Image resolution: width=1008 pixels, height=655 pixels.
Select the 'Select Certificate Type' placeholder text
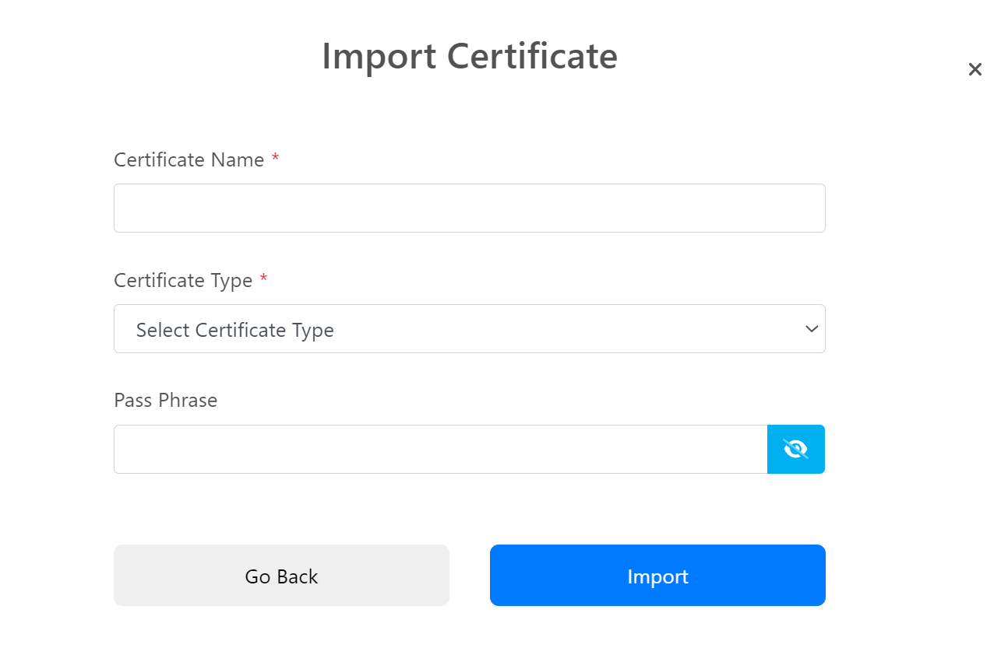234,330
